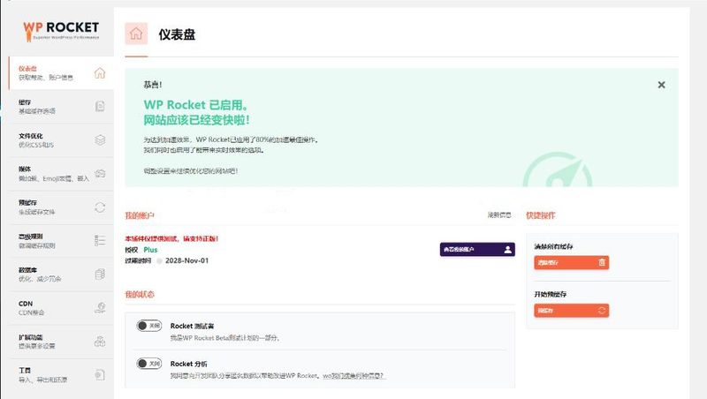707x399 pixels.
Task: Click the 恭喜! text in the banner
Action: click(153, 85)
